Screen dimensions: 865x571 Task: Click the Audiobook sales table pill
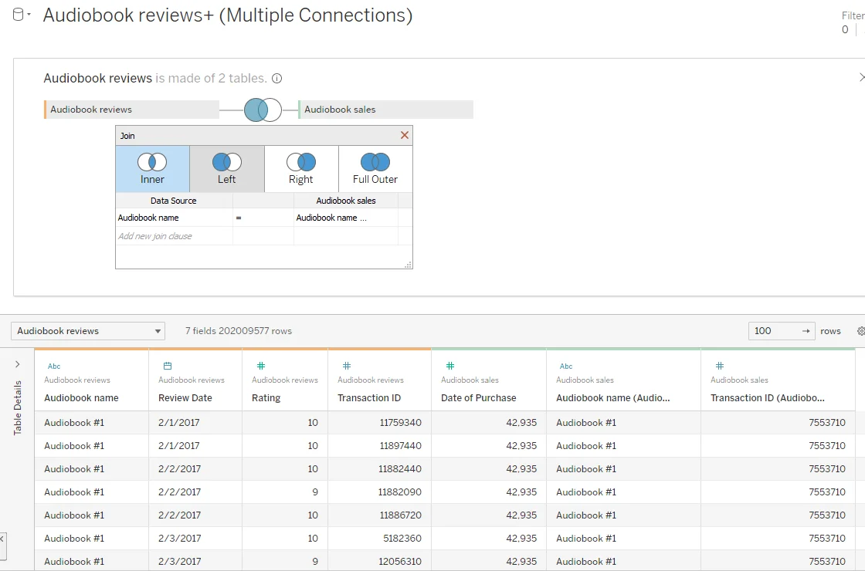[385, 110]
